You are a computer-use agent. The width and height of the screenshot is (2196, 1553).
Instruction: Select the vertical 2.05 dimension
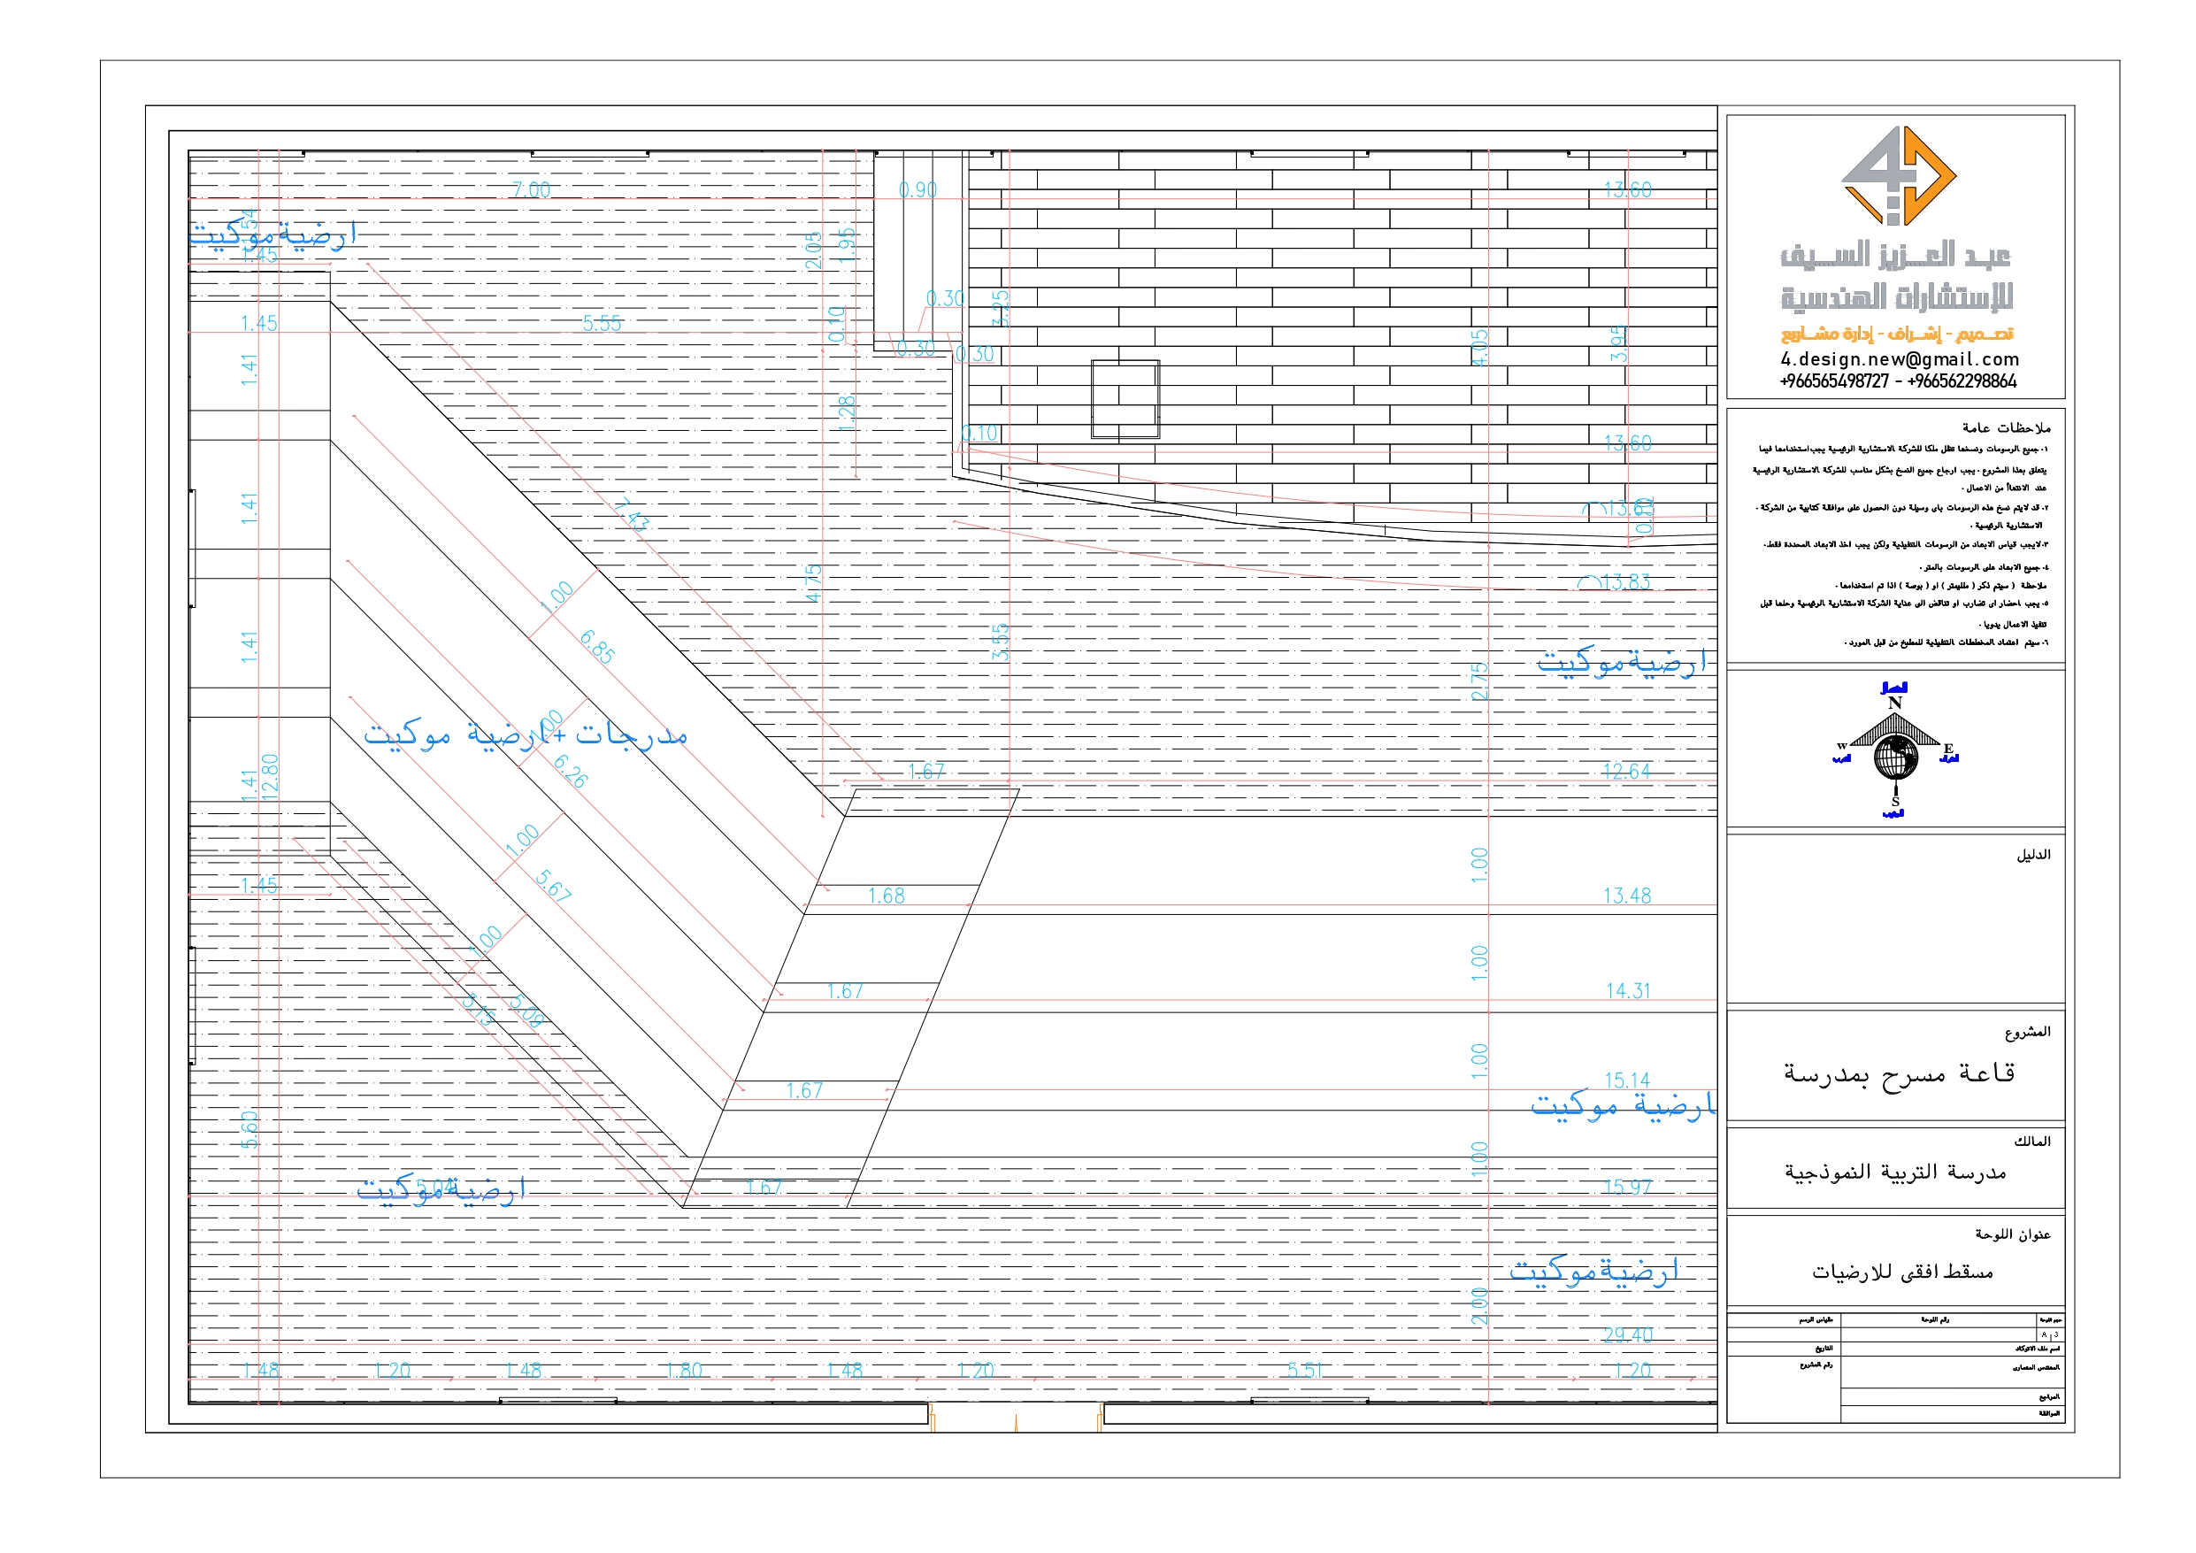814,250
